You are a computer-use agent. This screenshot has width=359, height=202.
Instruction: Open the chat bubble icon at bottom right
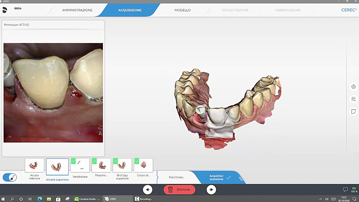tap(345, 189)
